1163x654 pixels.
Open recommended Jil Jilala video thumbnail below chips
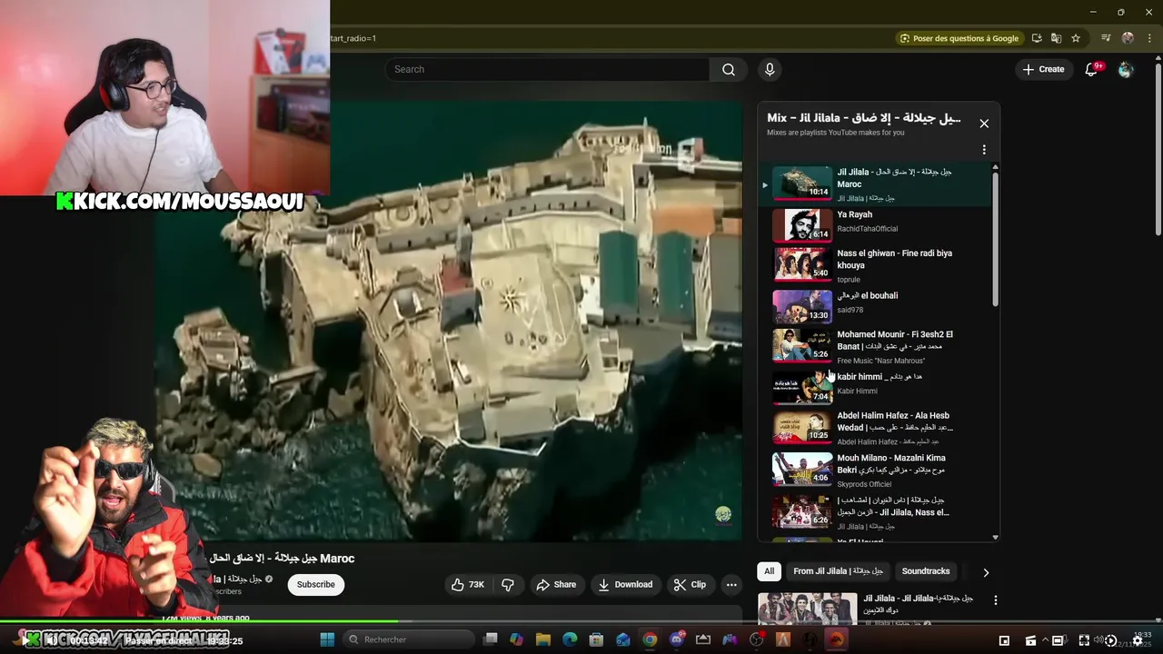pyautogui.click(x=808, y=609)
